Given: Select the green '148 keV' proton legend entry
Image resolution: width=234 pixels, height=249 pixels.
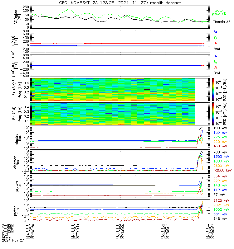Looking at the screenshot, I should click(x=220, y=185).
